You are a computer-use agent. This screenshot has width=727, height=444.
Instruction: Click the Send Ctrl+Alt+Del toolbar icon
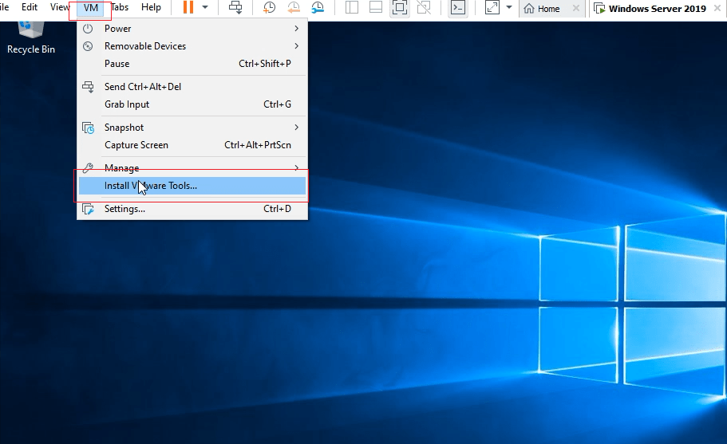[235, 7]
